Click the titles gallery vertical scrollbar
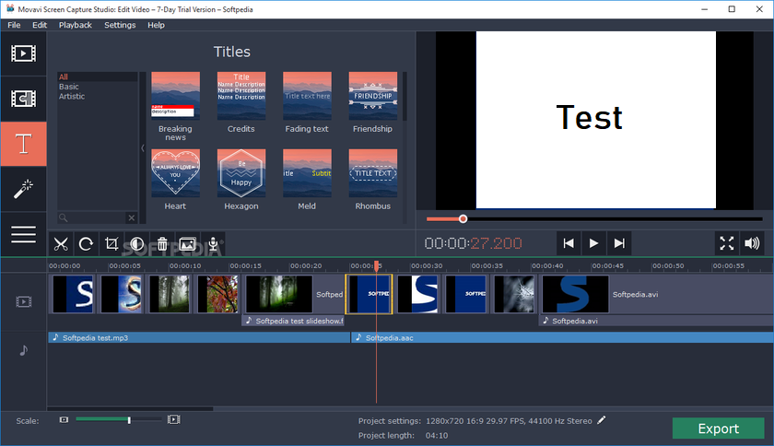The width and height of the screenshot is (774, 446). pos(405,97)
